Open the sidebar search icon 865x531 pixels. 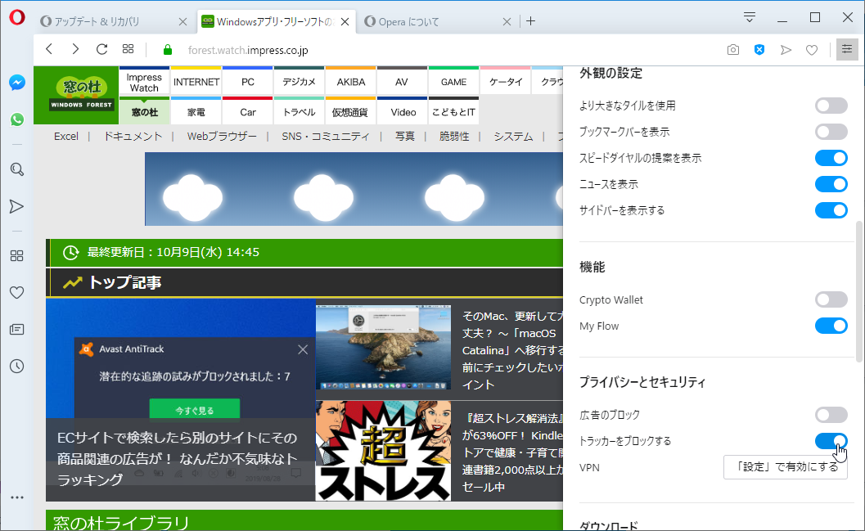coord(17,169)
